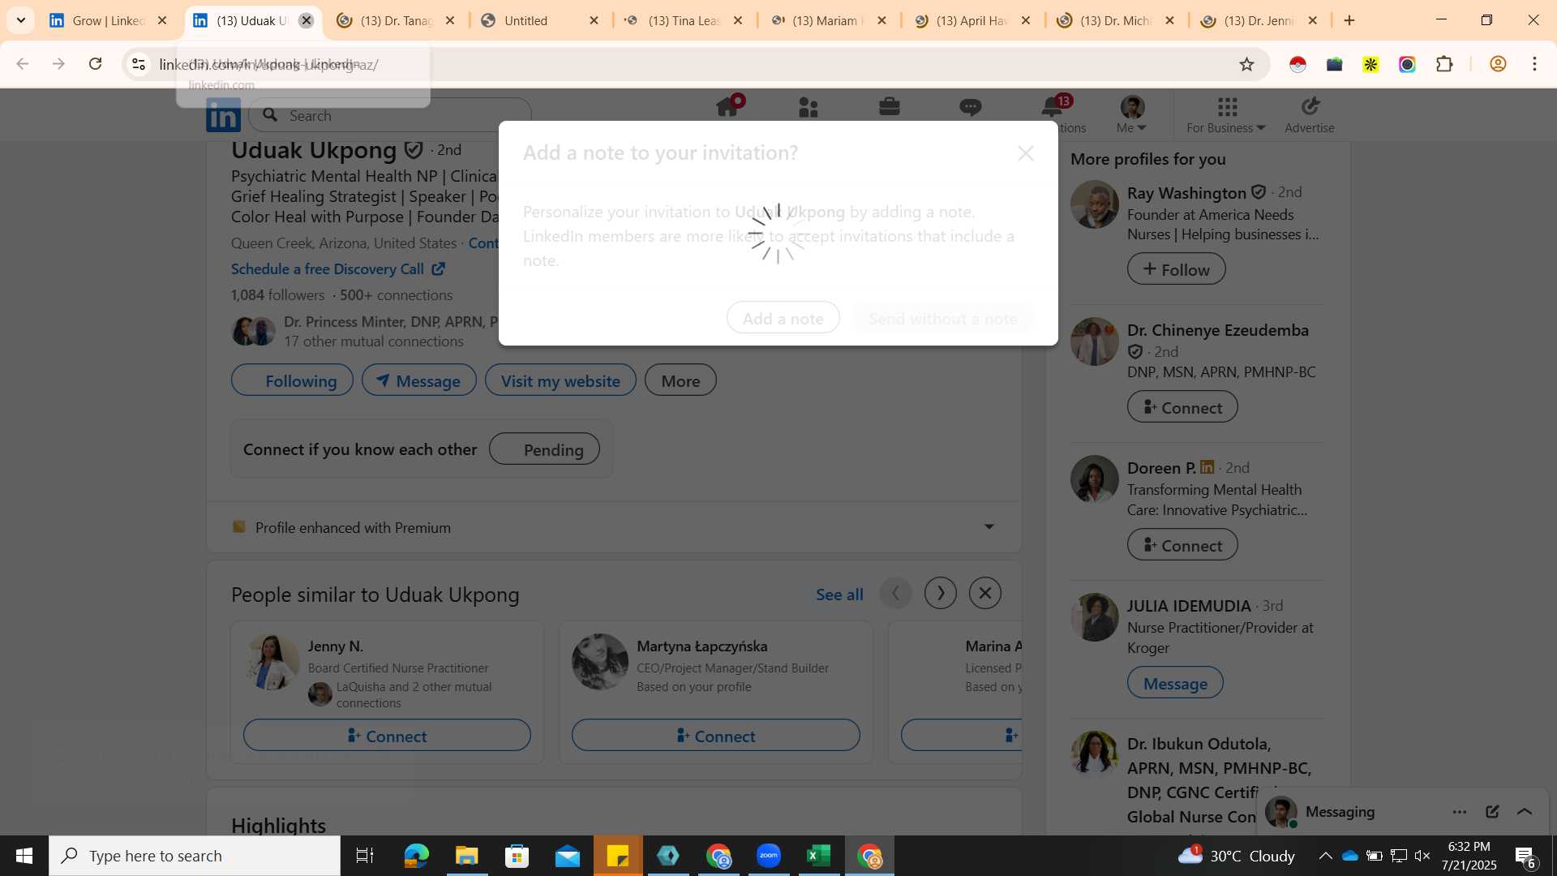1557x876 pixels.
Task: Open 17 other mutual connections link
Action: 374,341
